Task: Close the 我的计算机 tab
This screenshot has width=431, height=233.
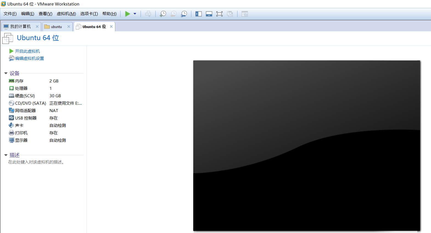Action: tap(37, 27)
